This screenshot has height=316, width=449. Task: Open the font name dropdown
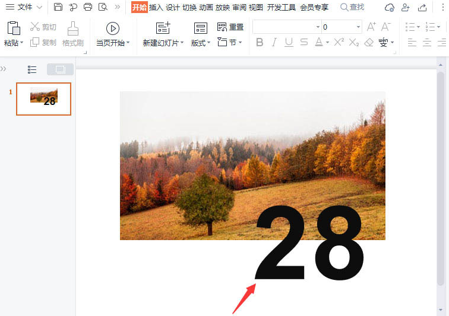318,27
